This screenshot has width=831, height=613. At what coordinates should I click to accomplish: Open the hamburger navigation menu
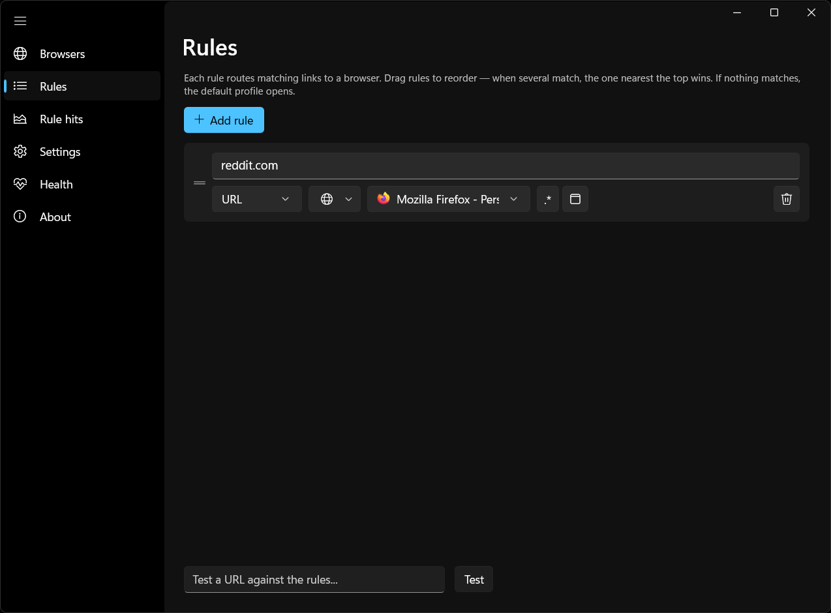tap(20, 21)
